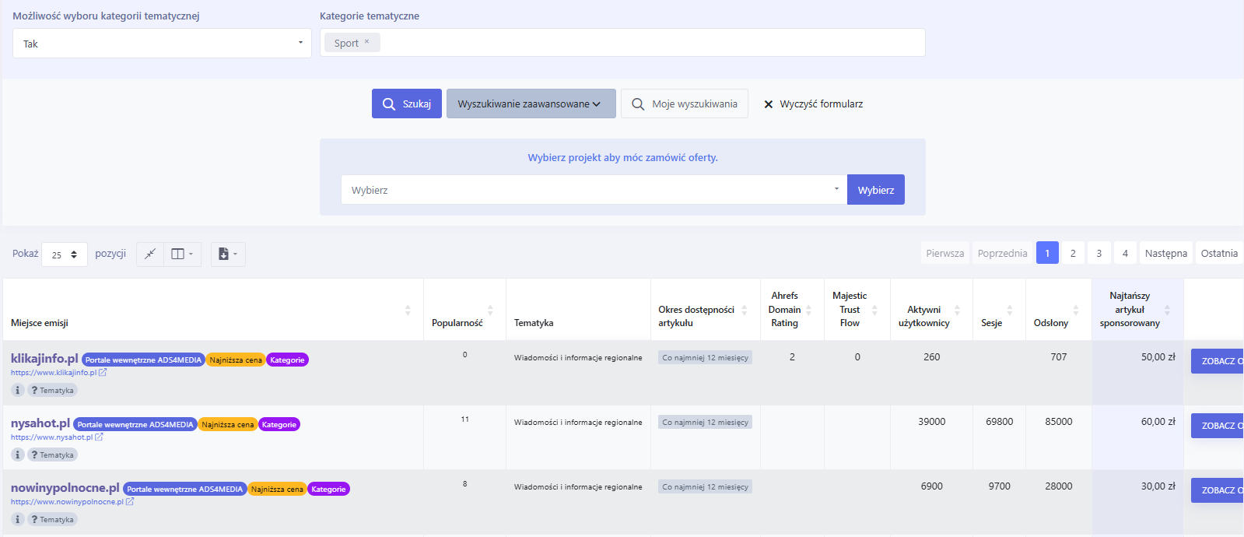Open the Wybierz project dropdown
This screenshot has width=1244, height=537.
594,190
